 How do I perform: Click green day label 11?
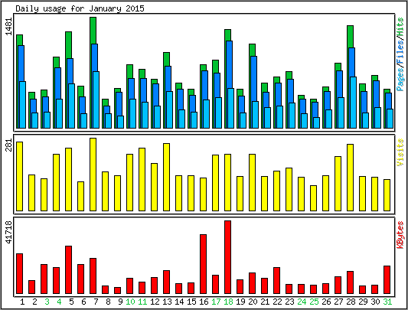142,302
